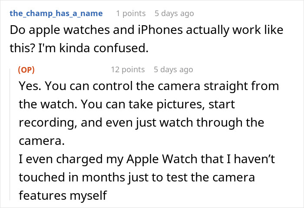Click the word "haven't" in OP's reply

[x=256, y=159]
